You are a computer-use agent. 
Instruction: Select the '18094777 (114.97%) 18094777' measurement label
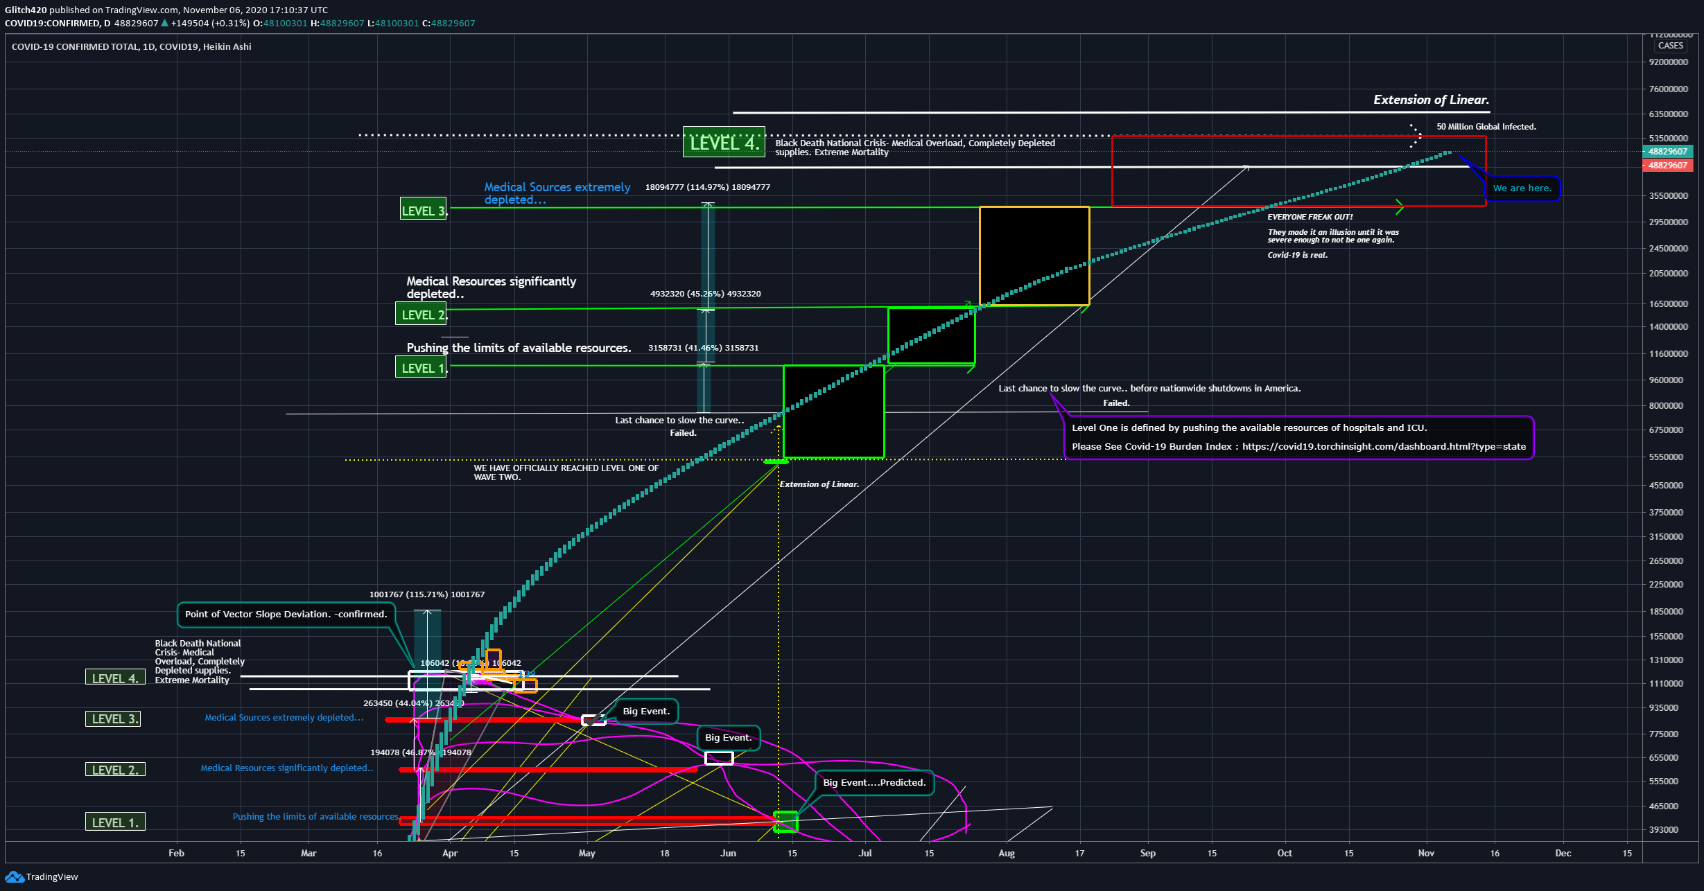[708, 187]
